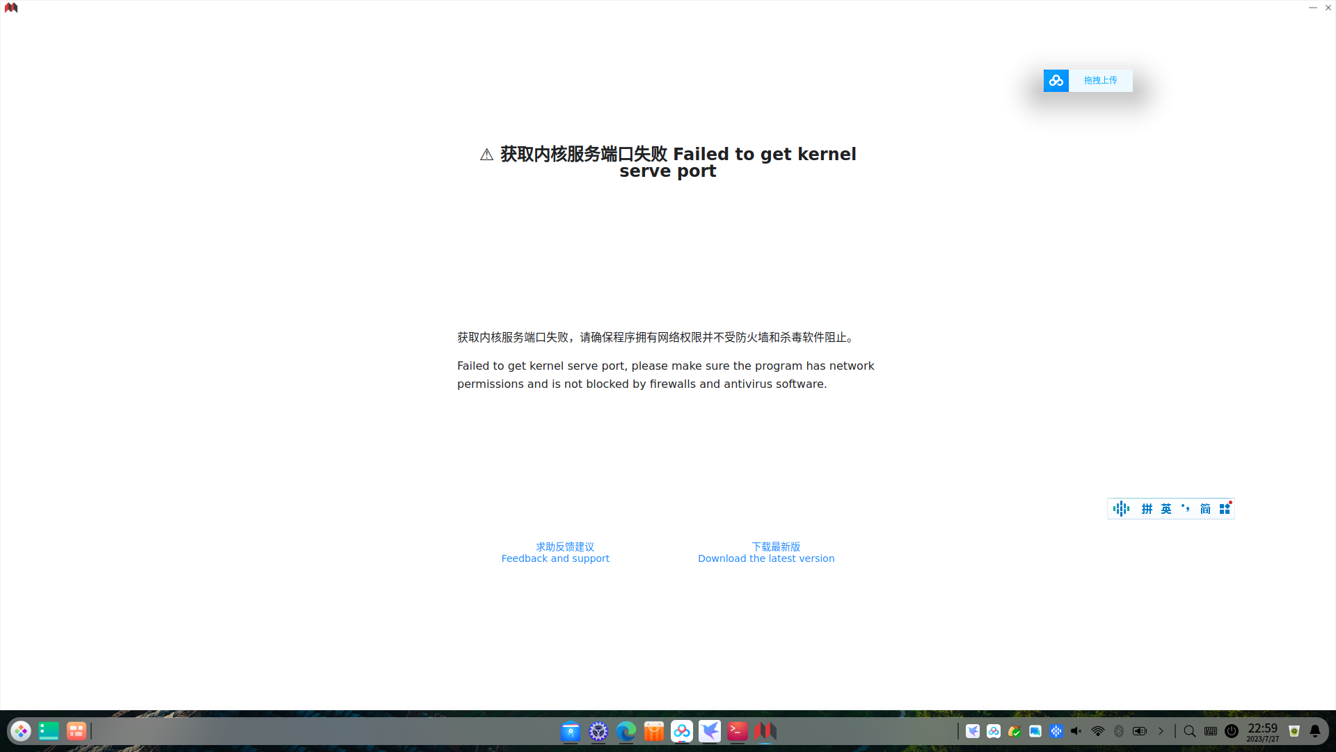Click the 拖拽上传 drag-upload label

coord(1100,81)
